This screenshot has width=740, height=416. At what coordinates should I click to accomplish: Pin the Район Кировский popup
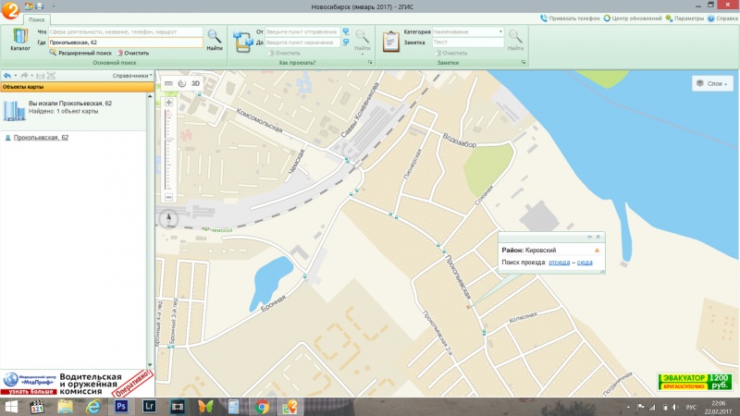tap(589, 237)
